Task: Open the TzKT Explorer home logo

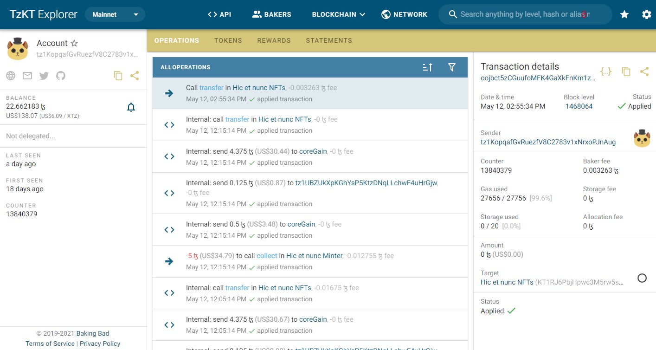Action: (x=44, y=14)
